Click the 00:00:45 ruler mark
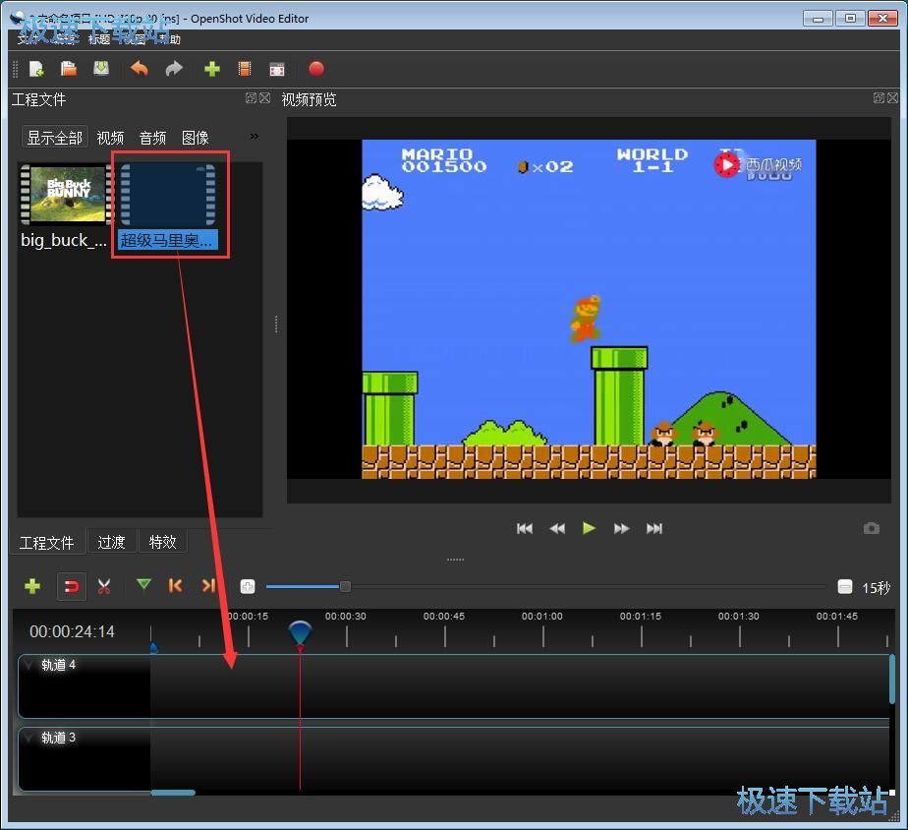Screen dimensions: 908x830 [x=444, y=617]
